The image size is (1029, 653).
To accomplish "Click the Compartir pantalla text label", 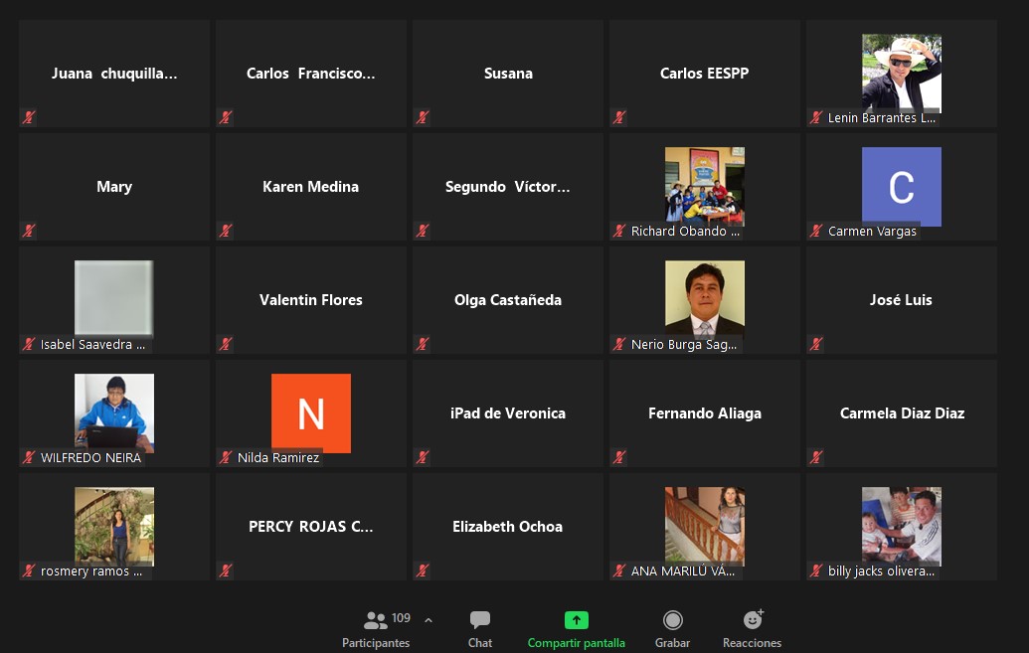I will pos(577,643).
